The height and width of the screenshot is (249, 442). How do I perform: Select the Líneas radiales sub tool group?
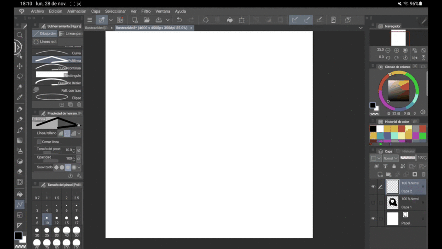[45, 41]
